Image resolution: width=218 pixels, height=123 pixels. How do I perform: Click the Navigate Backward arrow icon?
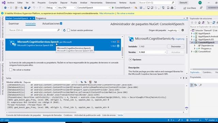pos(5,8)
